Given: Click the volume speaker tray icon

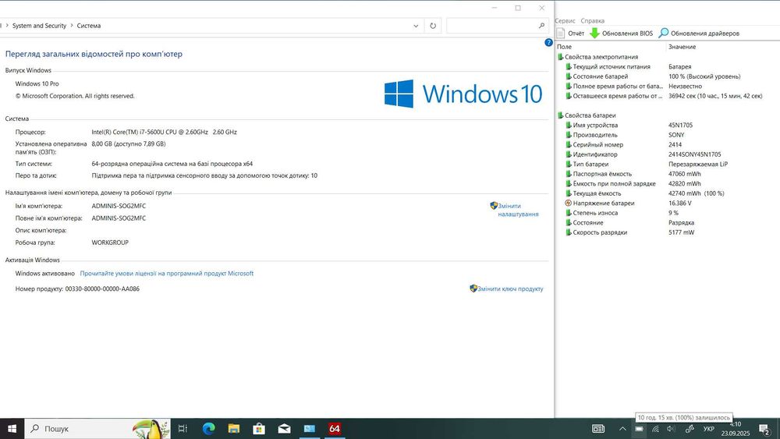Looking at the screenshot, I should pyautogui.click(x=671, y=429).
